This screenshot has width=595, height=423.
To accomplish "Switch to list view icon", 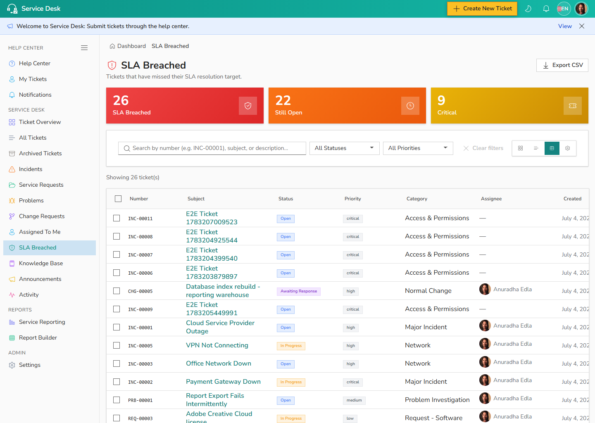I will tap(536, 148).
